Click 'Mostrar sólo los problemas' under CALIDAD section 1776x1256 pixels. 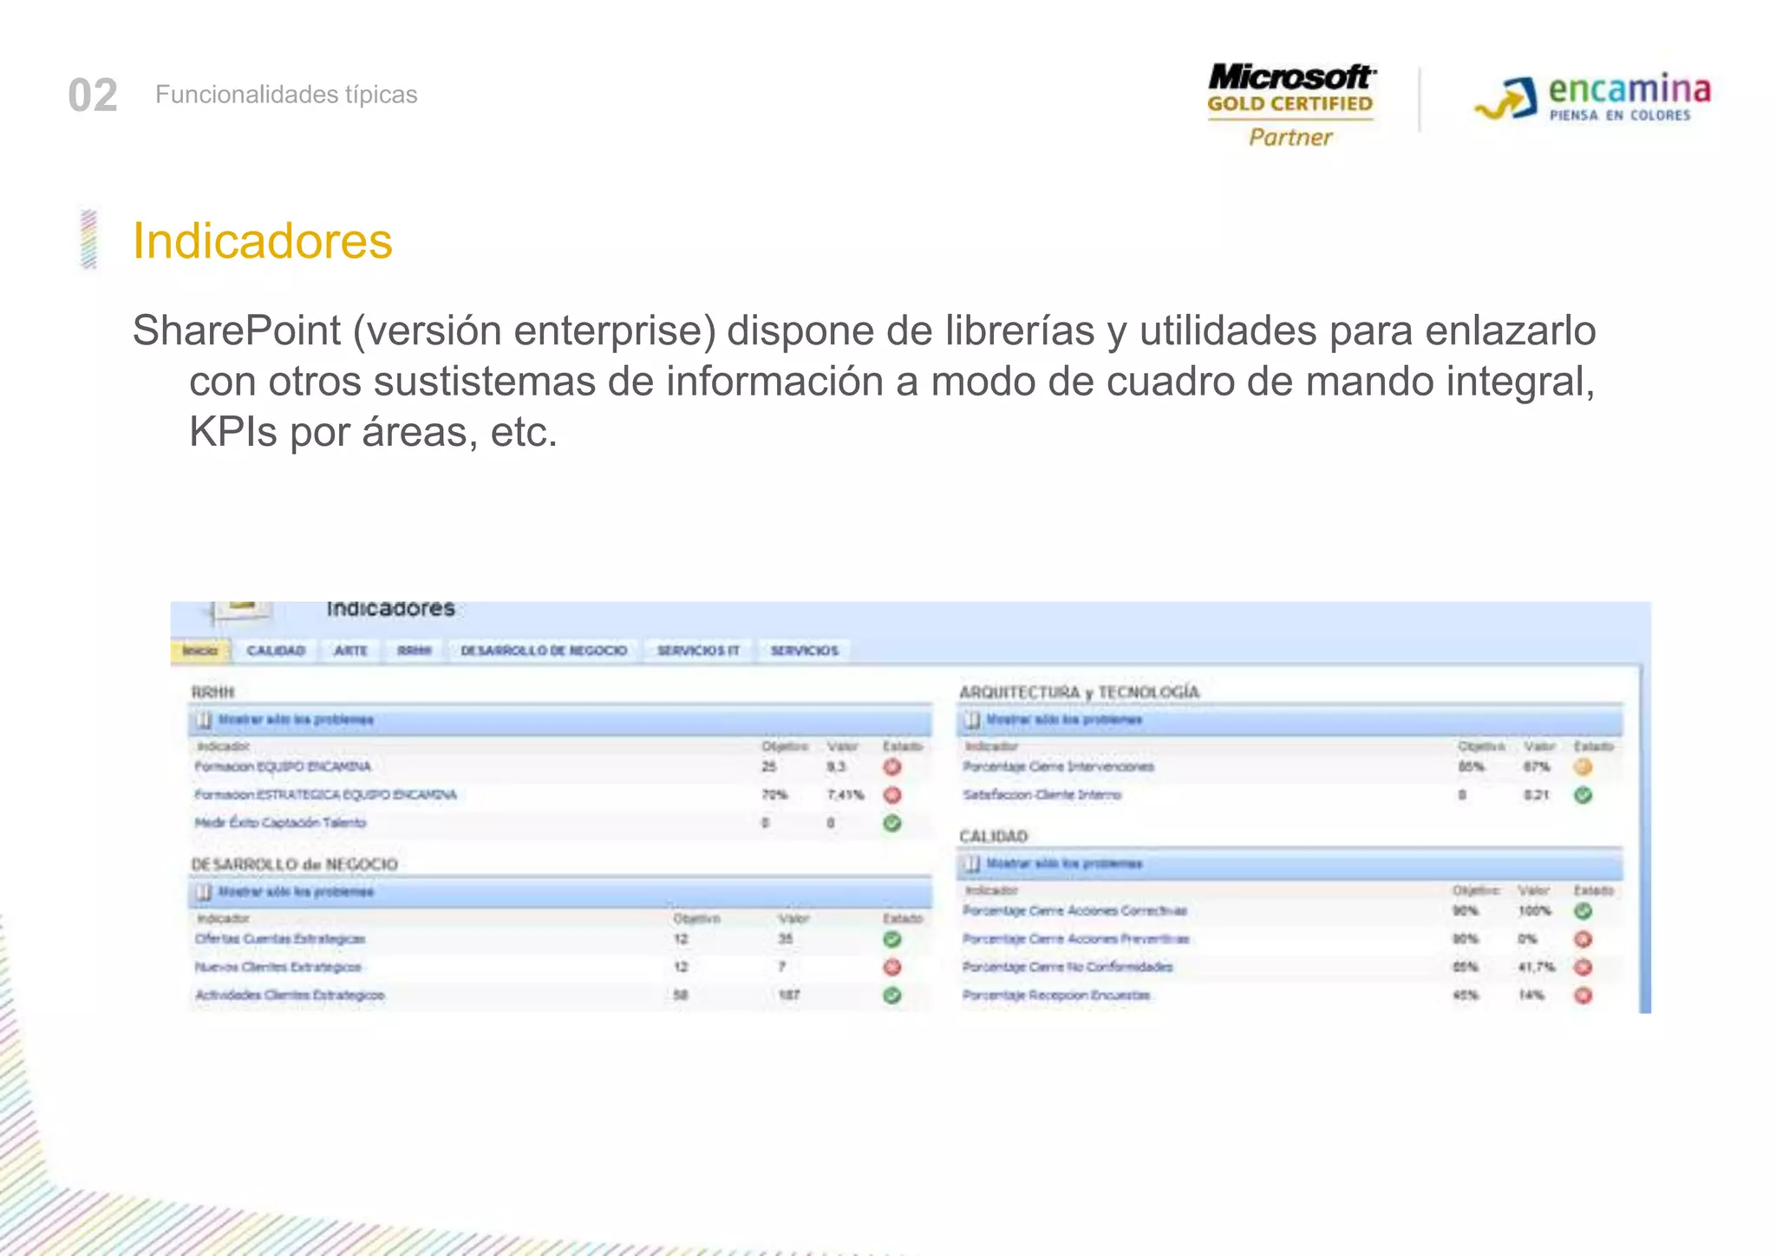tap(1064, 864)
